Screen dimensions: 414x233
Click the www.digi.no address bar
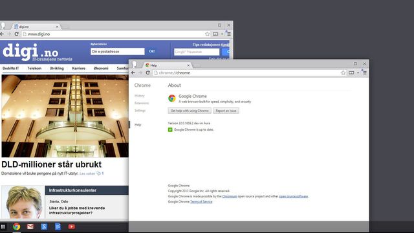(116, 34)
